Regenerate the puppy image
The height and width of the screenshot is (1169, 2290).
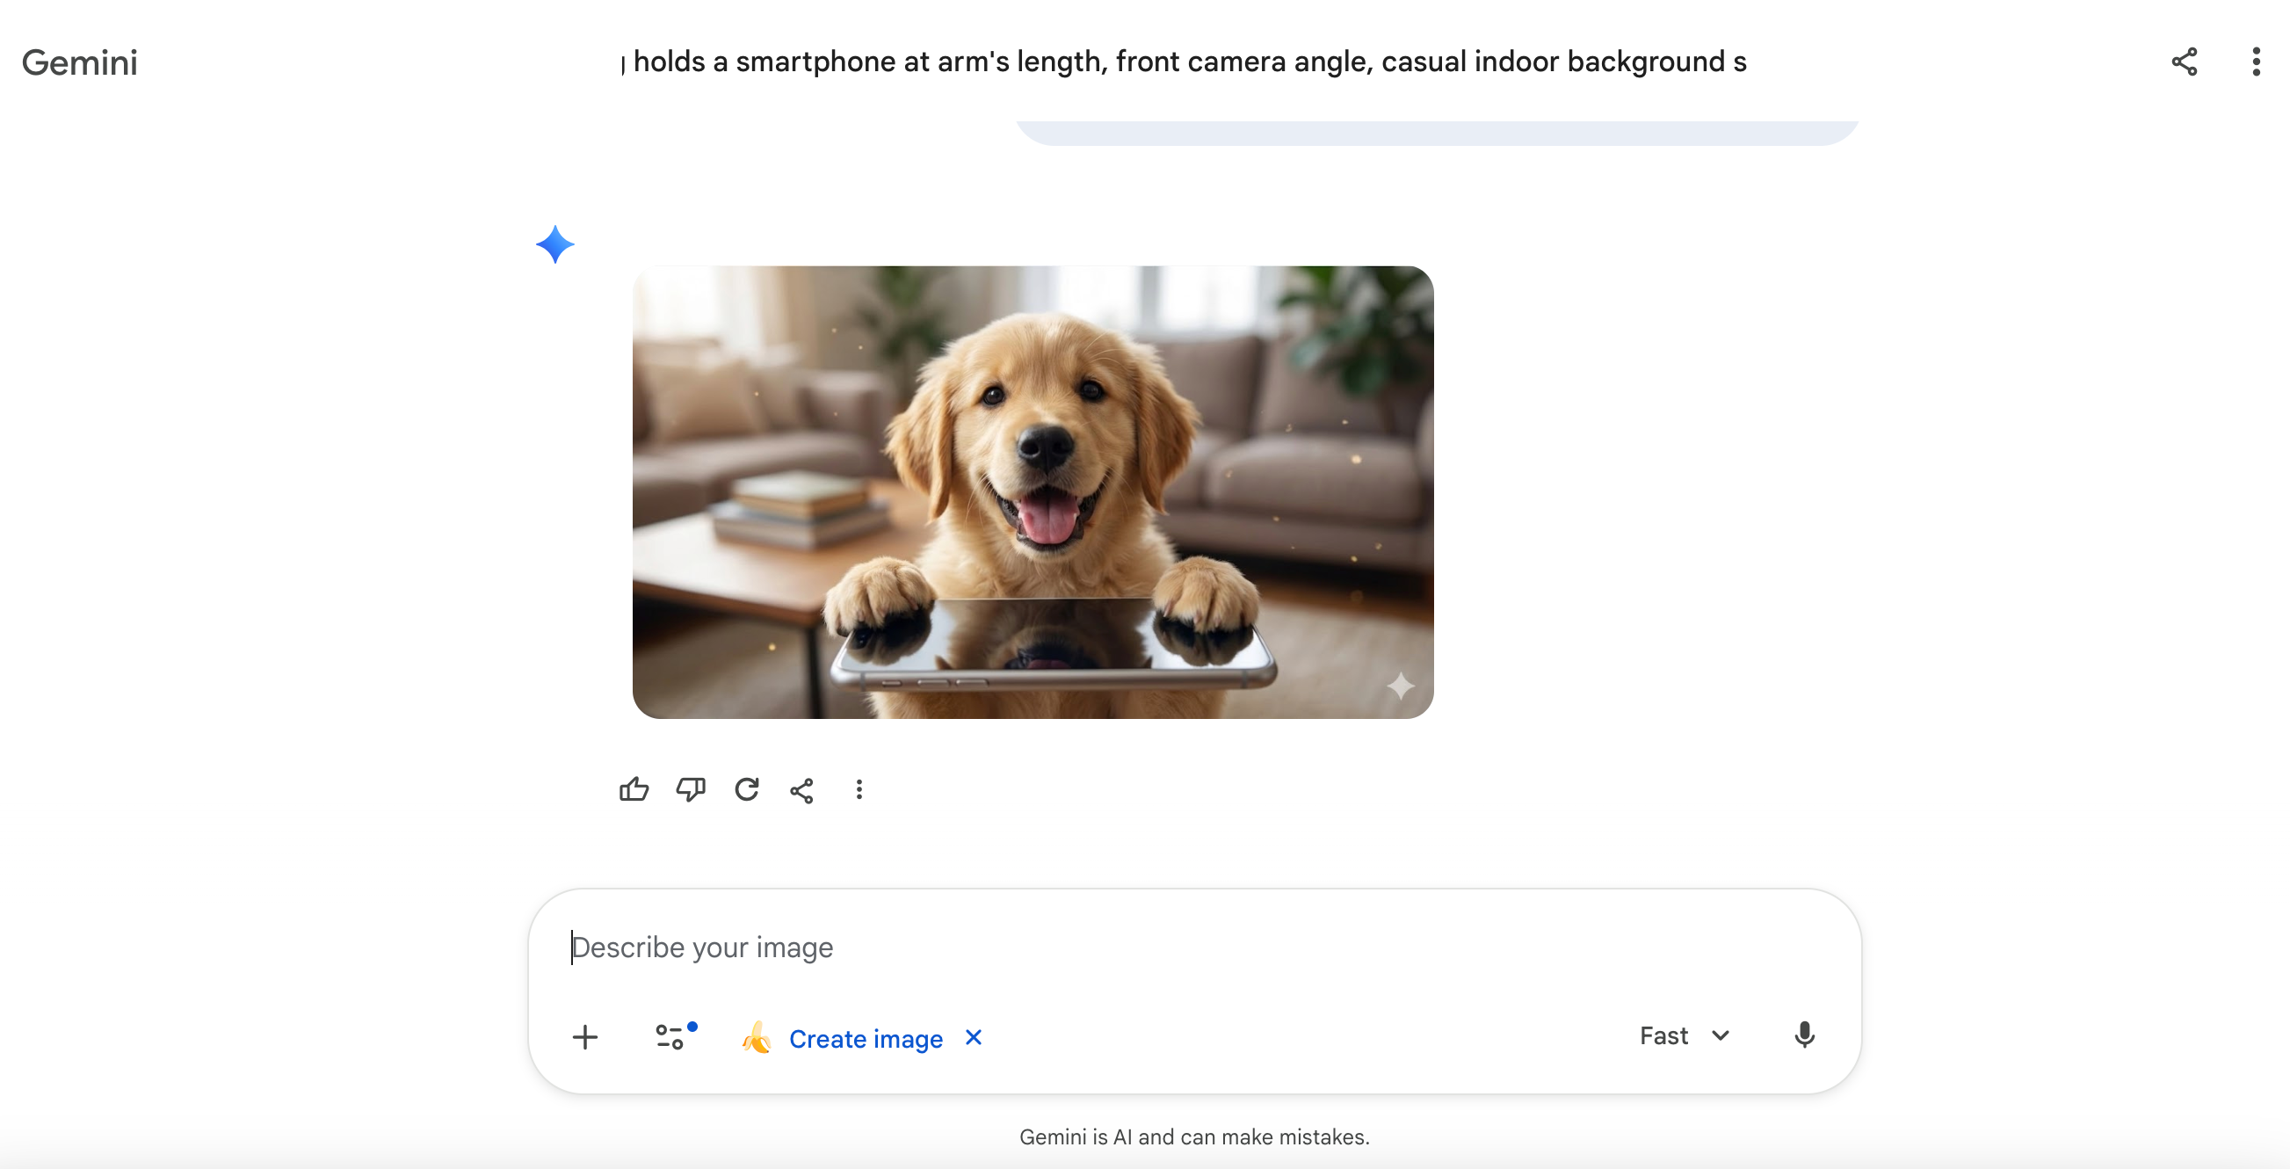click(747, 789)
